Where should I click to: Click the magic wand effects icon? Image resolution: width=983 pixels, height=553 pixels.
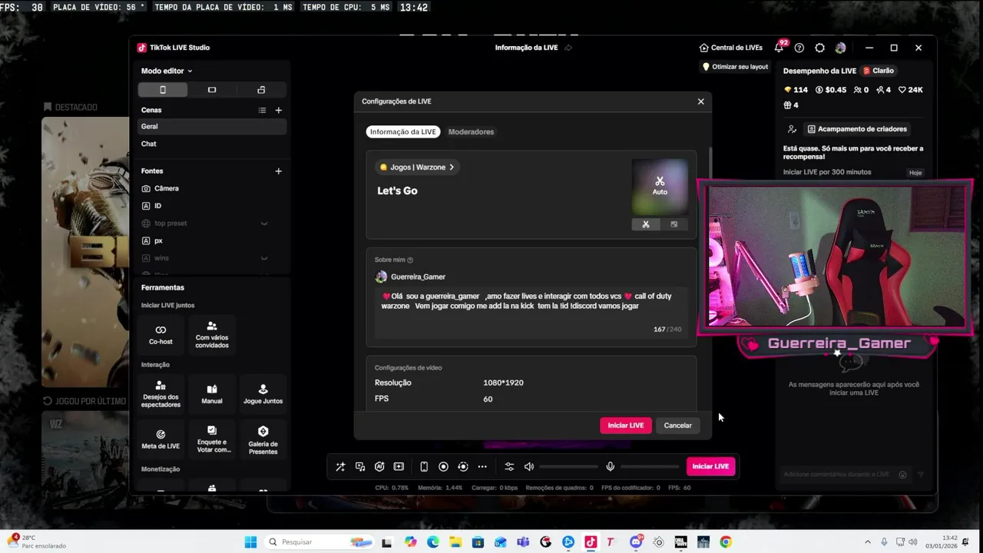pos(341,467)
